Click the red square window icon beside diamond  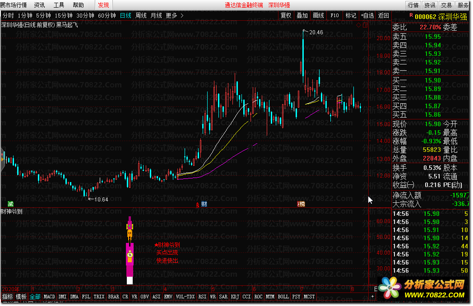365,25
